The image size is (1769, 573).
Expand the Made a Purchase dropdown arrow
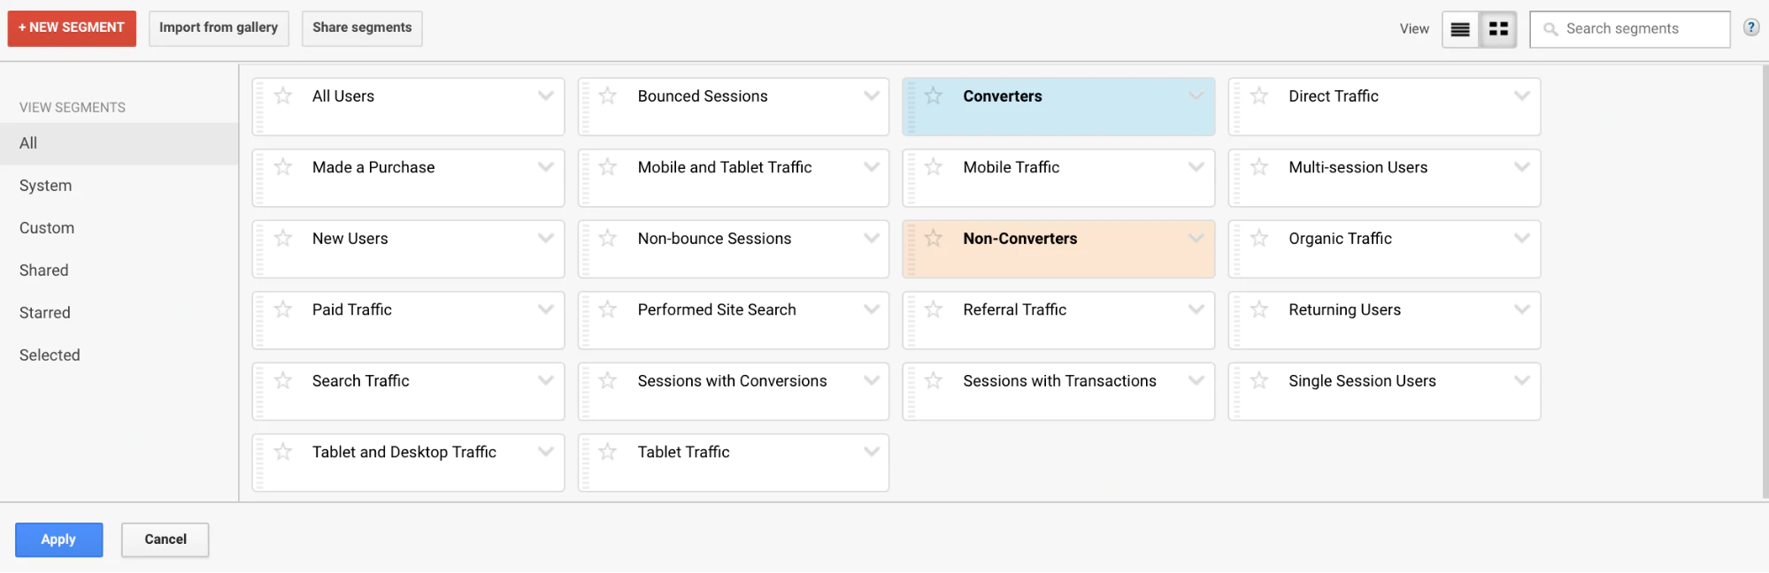(546, 166)
